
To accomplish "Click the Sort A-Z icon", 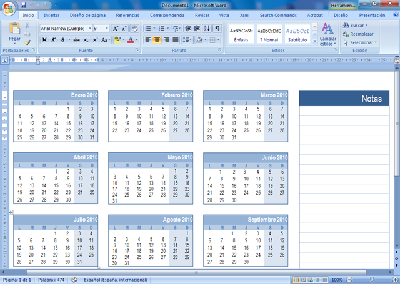I will [x=207, y=29].
